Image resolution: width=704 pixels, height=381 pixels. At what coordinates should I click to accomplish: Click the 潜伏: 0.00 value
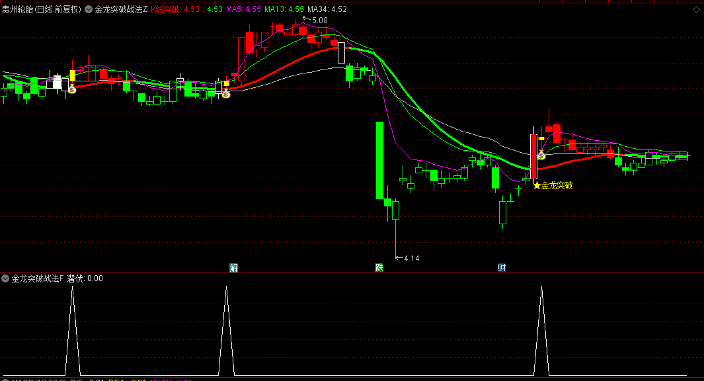pos(85,278)
